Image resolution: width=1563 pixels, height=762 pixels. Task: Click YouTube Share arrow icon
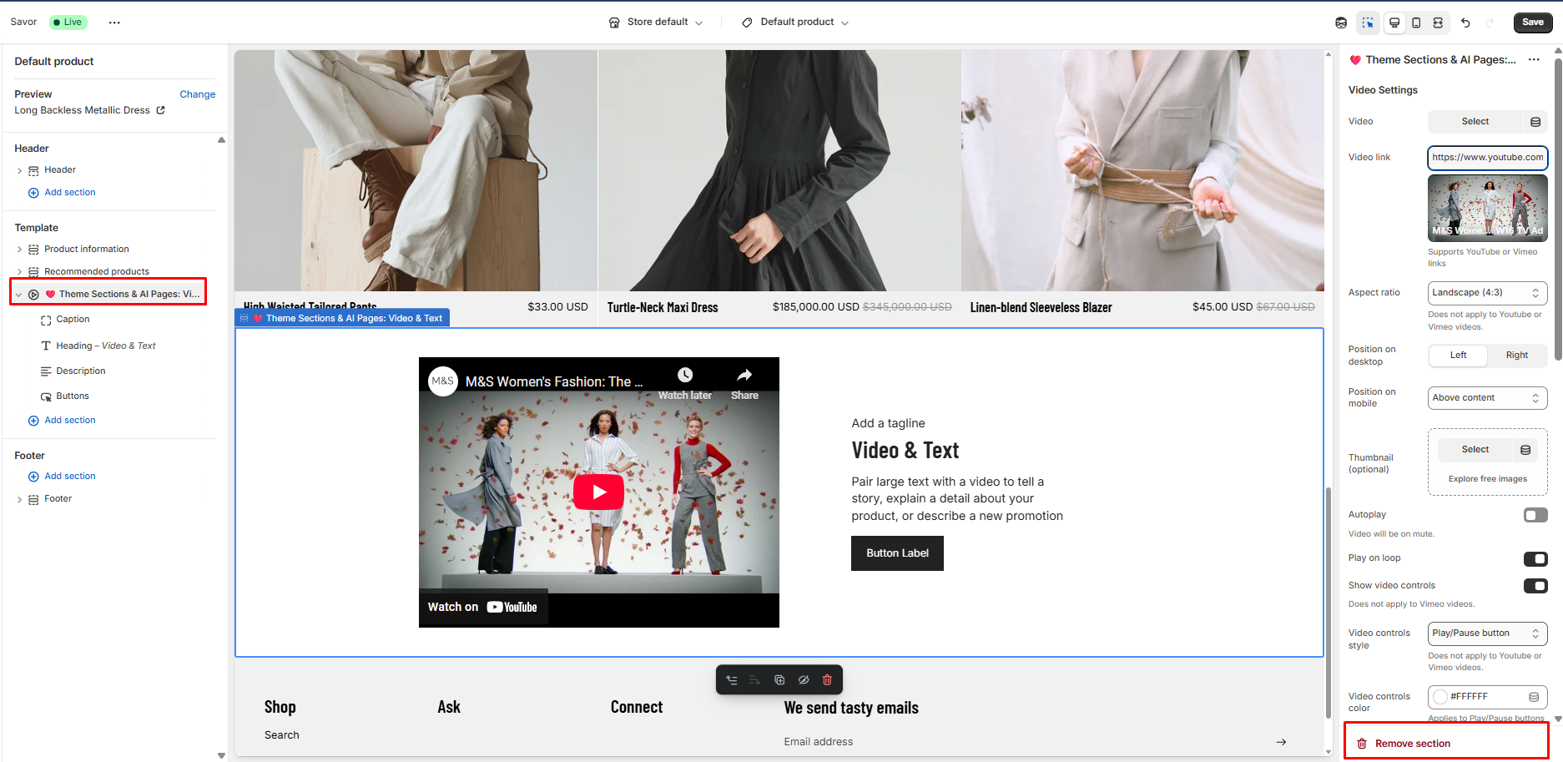744,375
